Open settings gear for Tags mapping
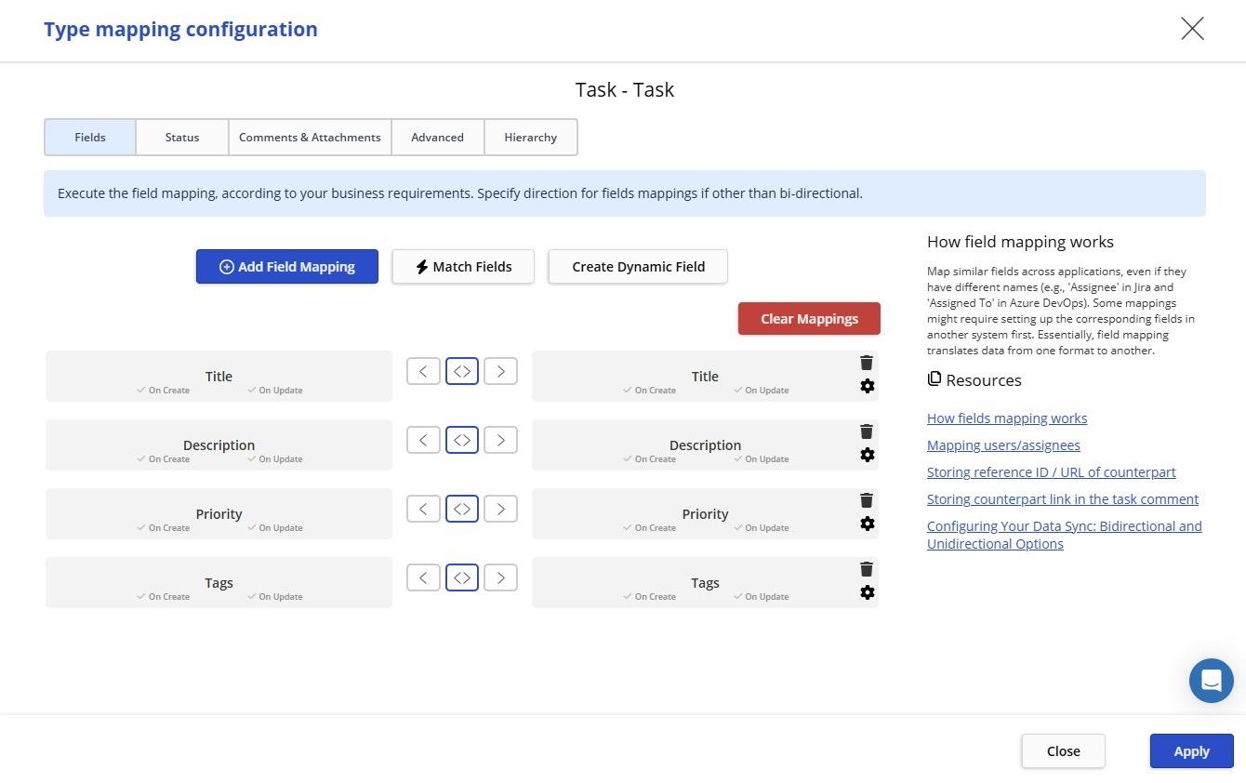Viewport: 1246px width, 783px height. coord(867,592)
